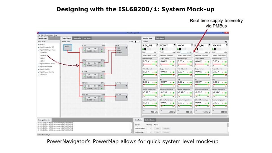
Task: Open the Option menu
Action: tap(50, 35)
